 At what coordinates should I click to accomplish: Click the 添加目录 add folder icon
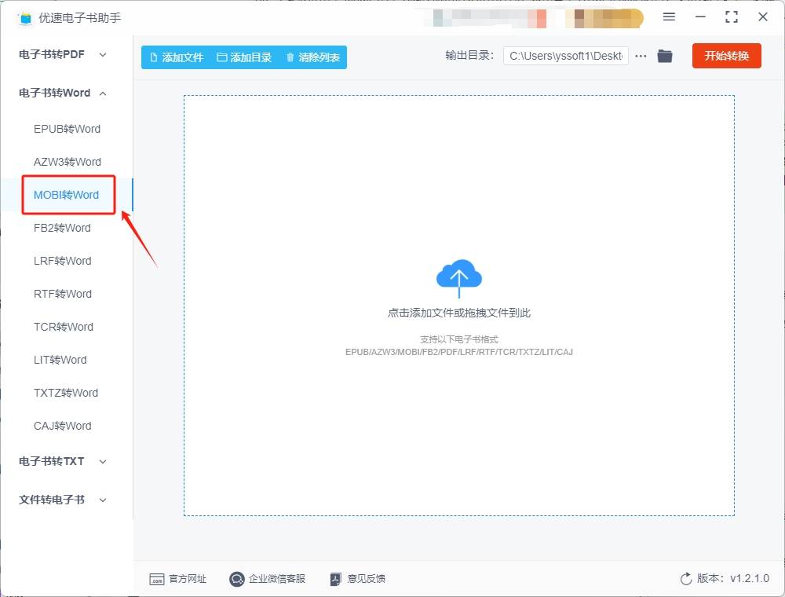coord(221,57)
